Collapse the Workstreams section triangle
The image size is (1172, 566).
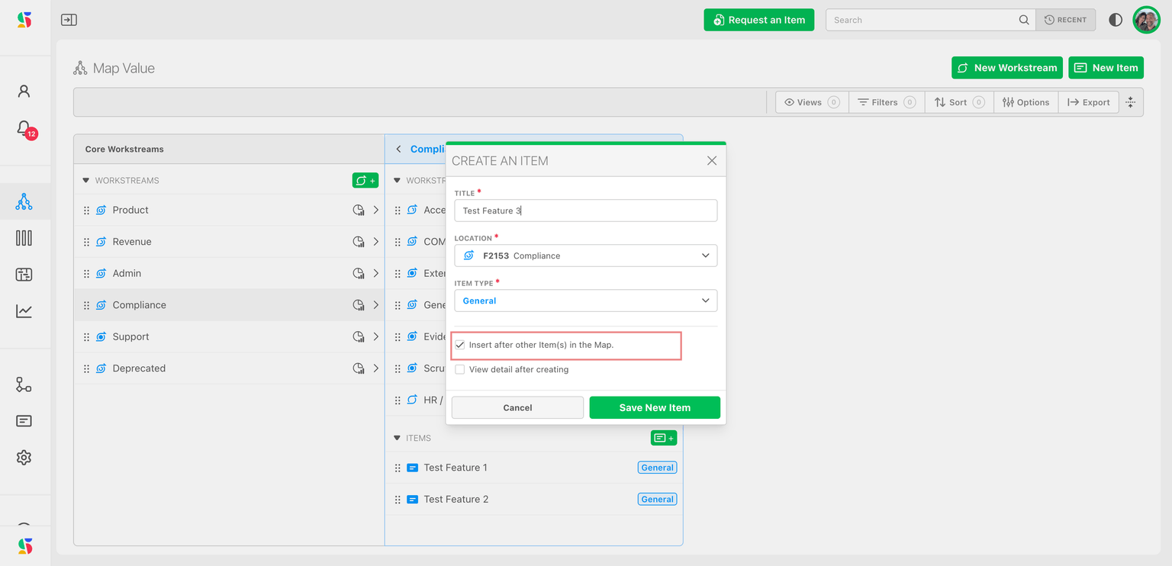[86, 181]
